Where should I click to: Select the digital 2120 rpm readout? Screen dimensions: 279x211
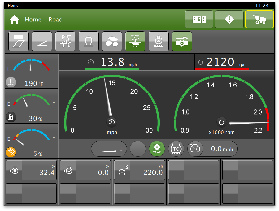222,62
